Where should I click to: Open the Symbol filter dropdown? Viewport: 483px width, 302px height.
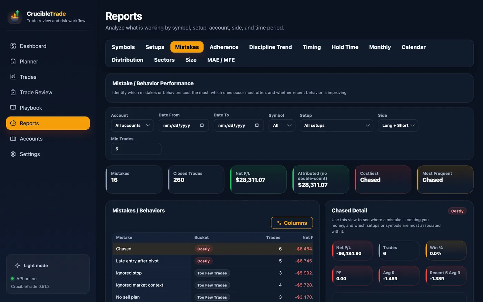(x=282, y=125)
